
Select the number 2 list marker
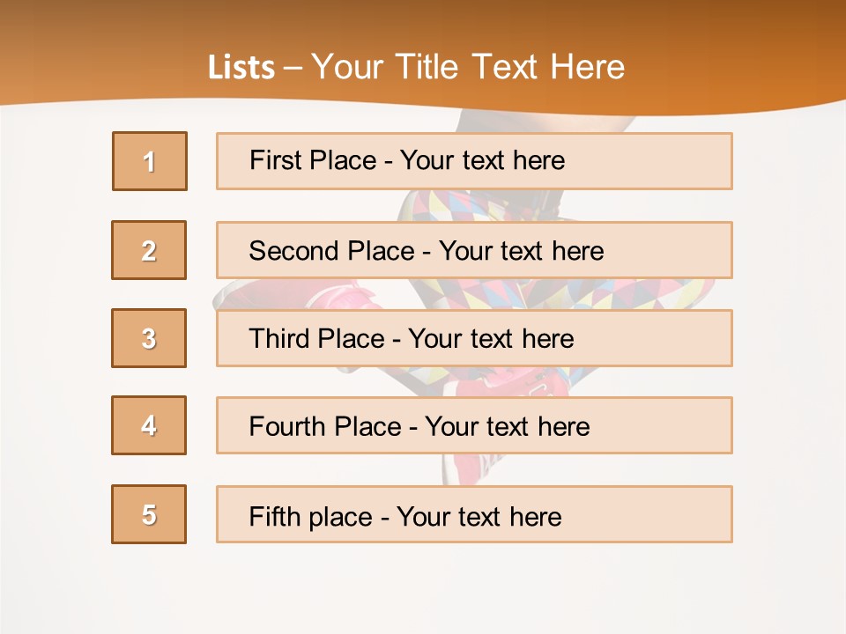point(149,250)
